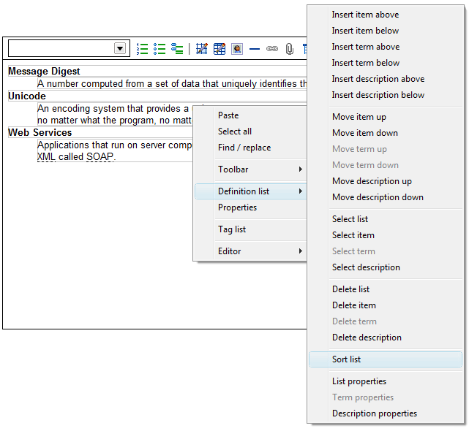Open List properties
Screen dimensions: 469x431
pos(359,381)
